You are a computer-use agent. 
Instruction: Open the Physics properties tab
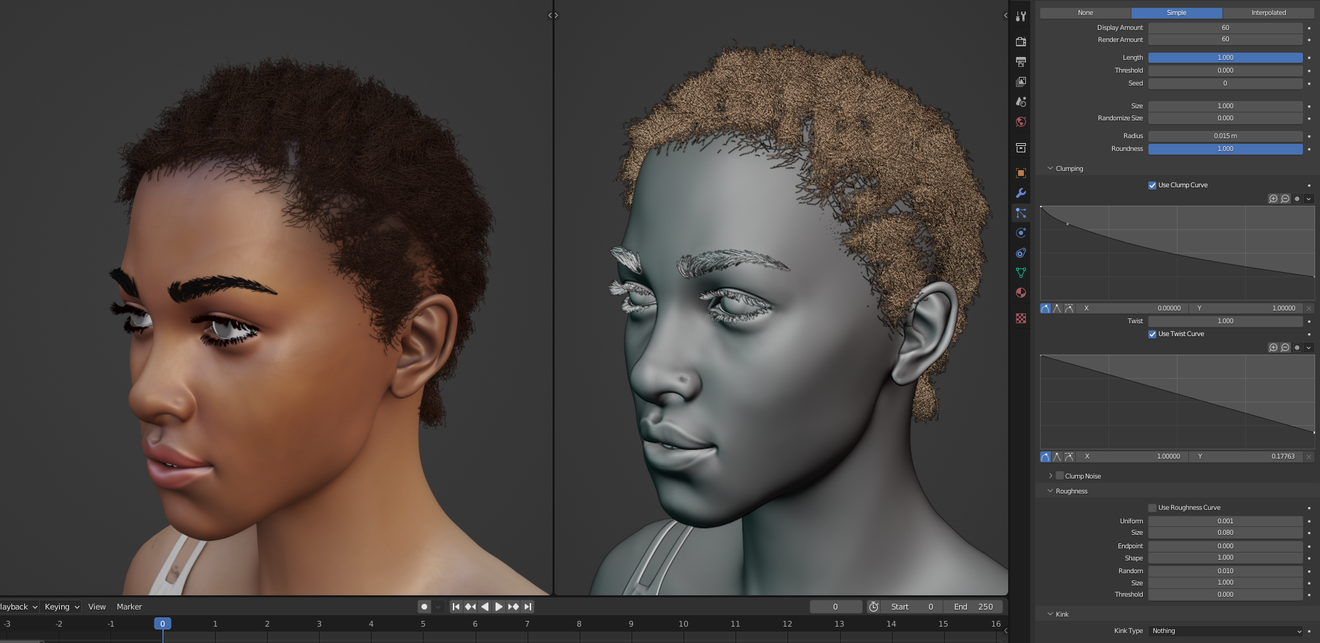point(1021,232)
